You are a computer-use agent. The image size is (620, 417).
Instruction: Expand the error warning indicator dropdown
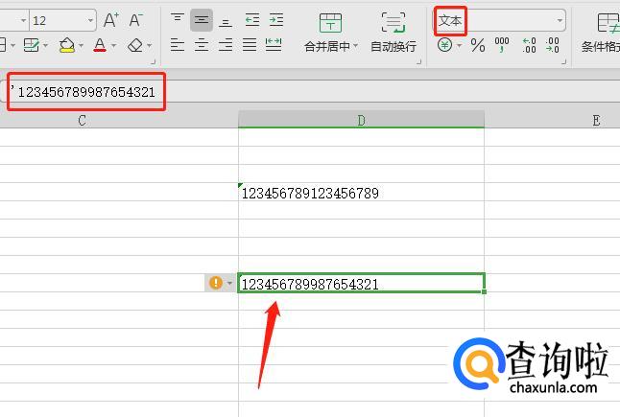[x=229, y=284]
